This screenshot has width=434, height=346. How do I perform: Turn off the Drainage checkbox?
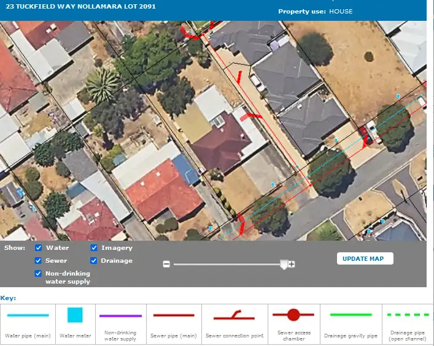[94, 260]
